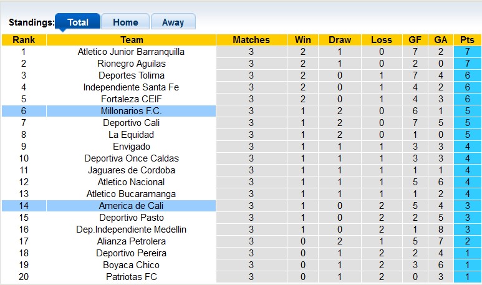Click on Rionegro Aguilas team name
The image size is (482, 285).
131,64
